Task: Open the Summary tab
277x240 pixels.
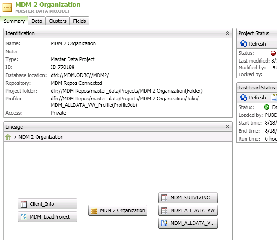Action: click(14, 21)
